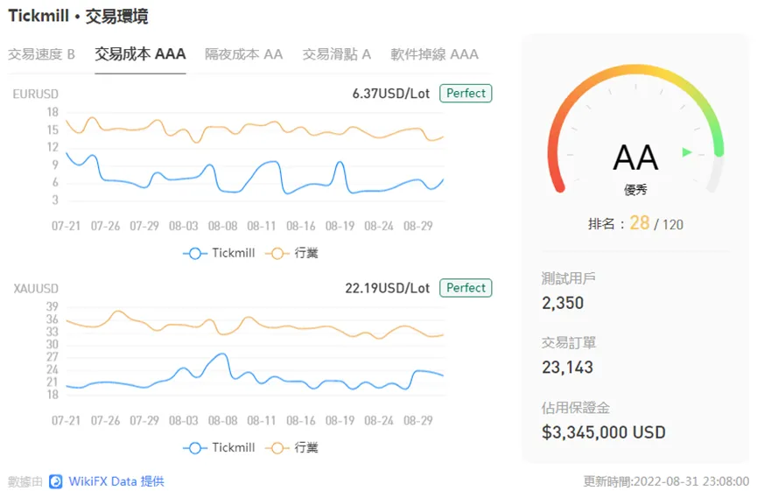Open the WikiFX Data 提供 link

[x=116, y=481]
